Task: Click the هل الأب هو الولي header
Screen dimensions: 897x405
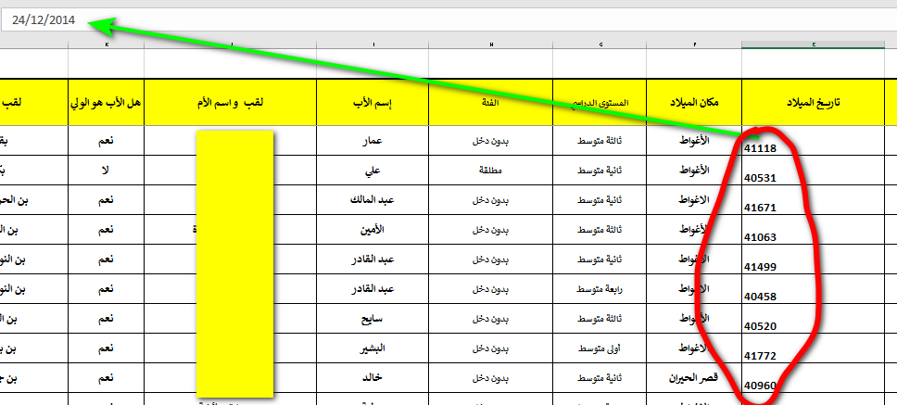Action: (107, 101)
